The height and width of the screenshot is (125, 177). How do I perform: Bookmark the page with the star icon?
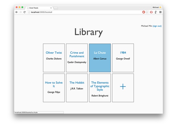coord(147,12)
